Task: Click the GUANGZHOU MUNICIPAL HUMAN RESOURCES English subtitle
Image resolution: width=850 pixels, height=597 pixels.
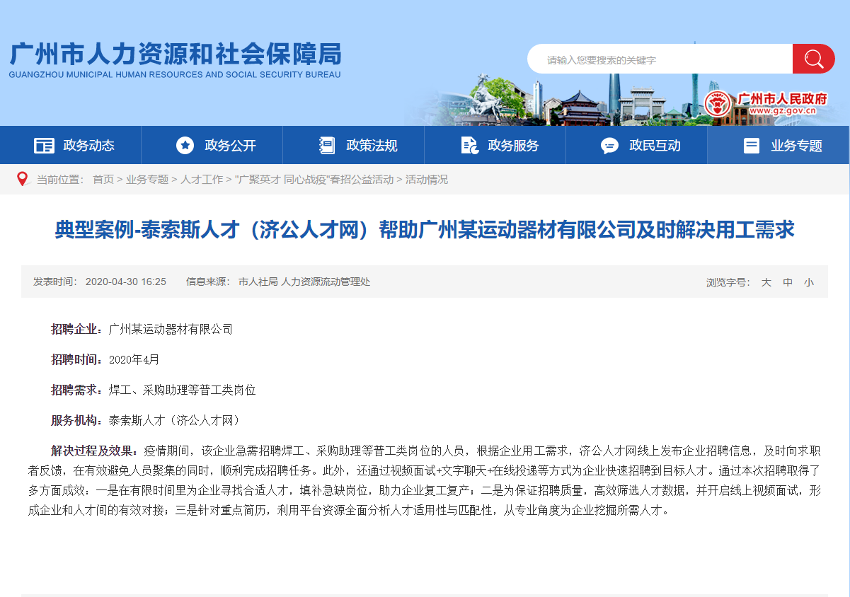Action: tap(175, 74)
